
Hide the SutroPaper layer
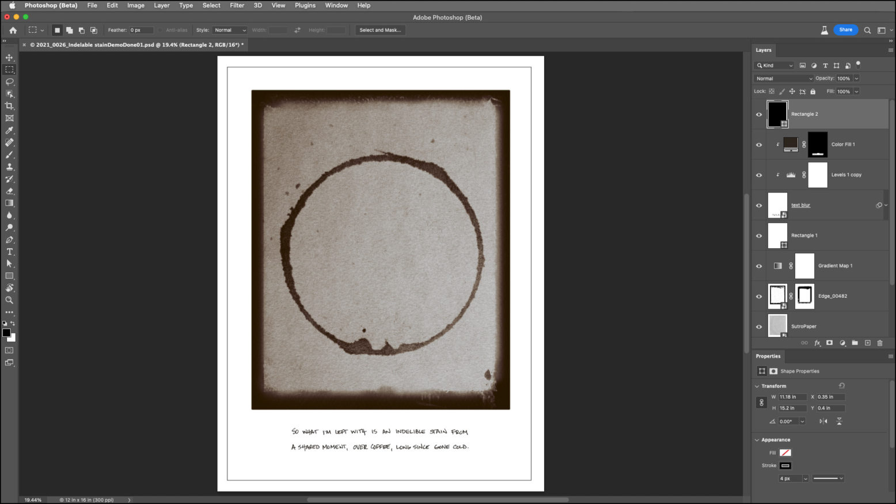tap(758, 327)
